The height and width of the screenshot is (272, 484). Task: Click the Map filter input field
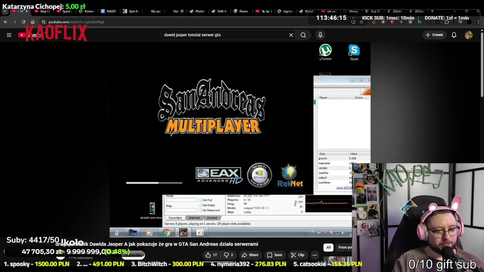(181, 210)
